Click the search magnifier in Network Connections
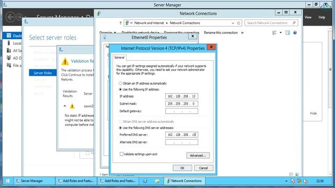The image size is (335, 188). pos(294,23)
